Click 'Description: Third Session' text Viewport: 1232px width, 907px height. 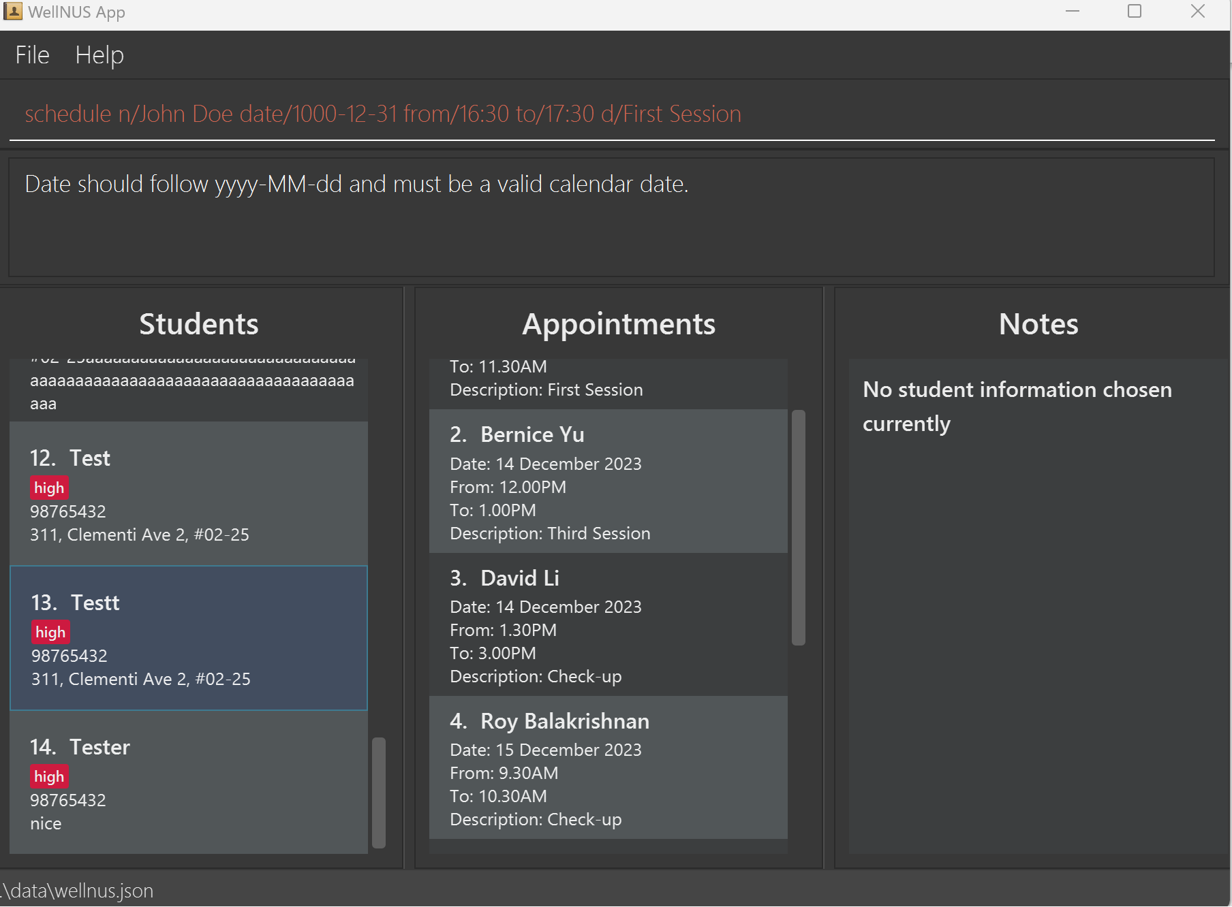pyautogui.click(x=550, y=533)
